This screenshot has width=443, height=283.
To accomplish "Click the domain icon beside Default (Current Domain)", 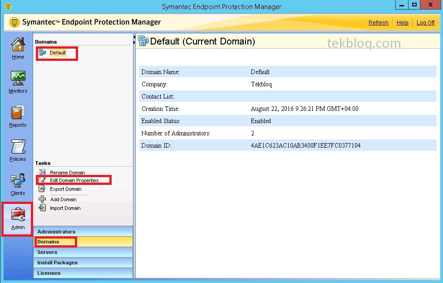I will (x=143, y=41).
